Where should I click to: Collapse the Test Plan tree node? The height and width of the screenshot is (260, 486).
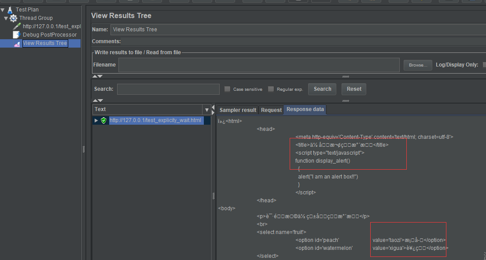click(3, 10)
